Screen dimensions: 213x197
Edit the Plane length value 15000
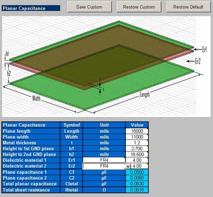(x=137, y=131)
